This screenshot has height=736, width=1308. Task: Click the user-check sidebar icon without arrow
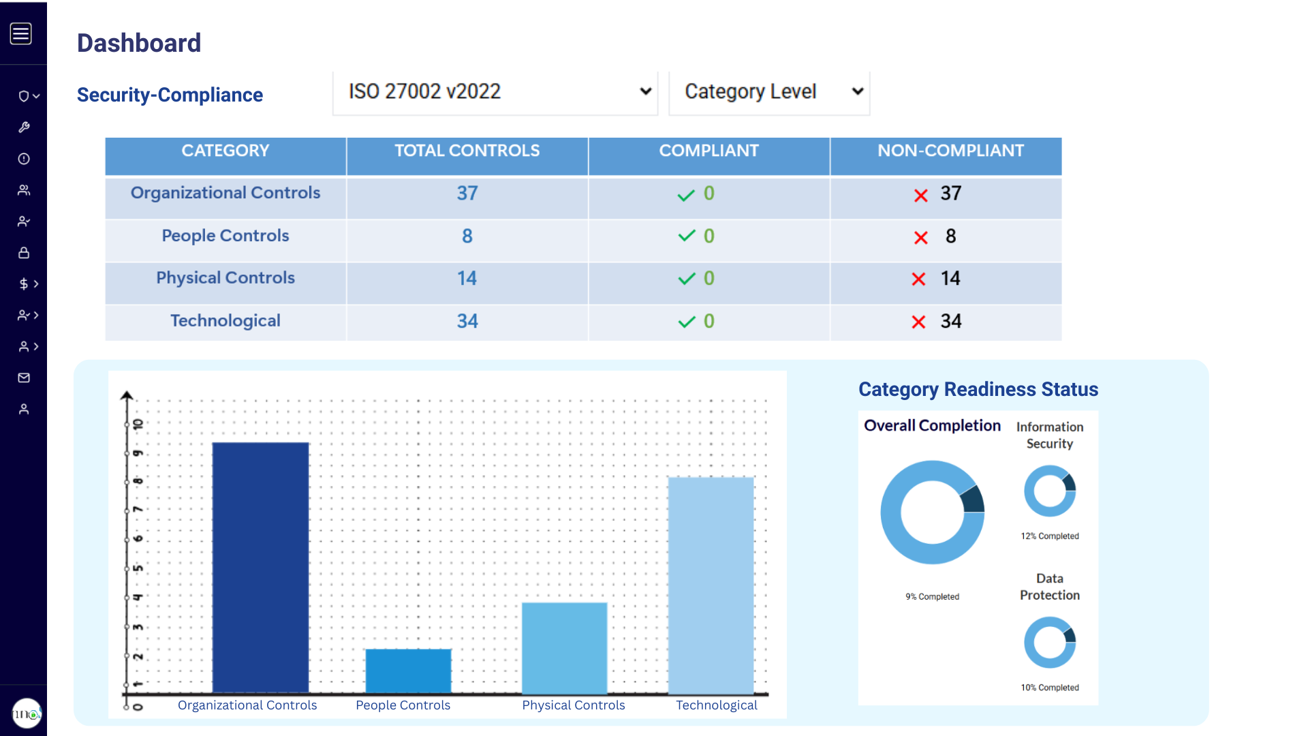click(x=24, y=221)
